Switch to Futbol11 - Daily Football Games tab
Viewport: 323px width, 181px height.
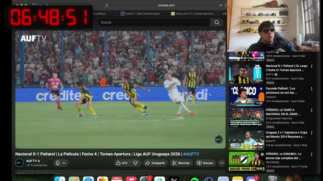pos(140,14)
